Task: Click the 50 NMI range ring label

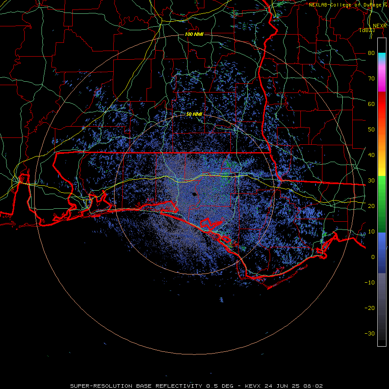Action: coord(194,114)
